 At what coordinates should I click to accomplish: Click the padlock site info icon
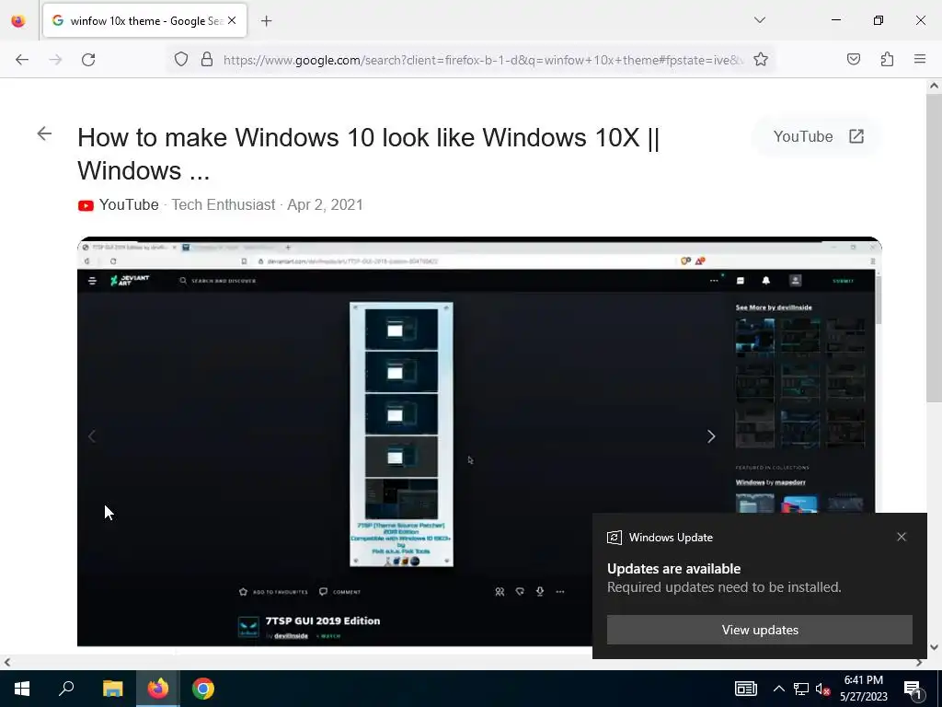tap(207, 59)
